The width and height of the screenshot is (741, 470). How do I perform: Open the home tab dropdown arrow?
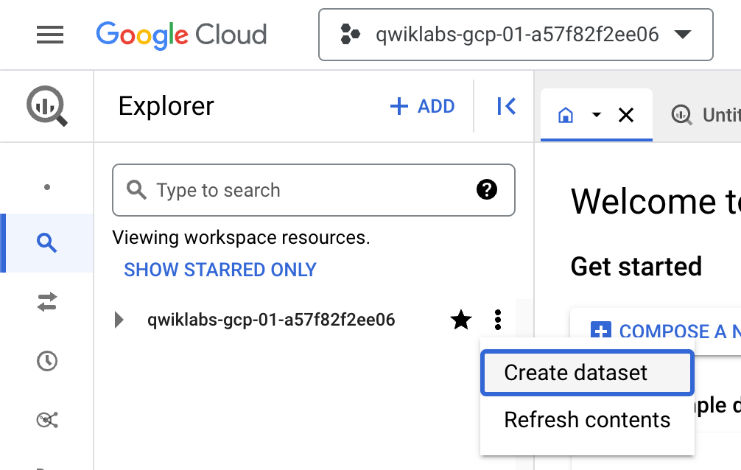(x=597, y=114)
